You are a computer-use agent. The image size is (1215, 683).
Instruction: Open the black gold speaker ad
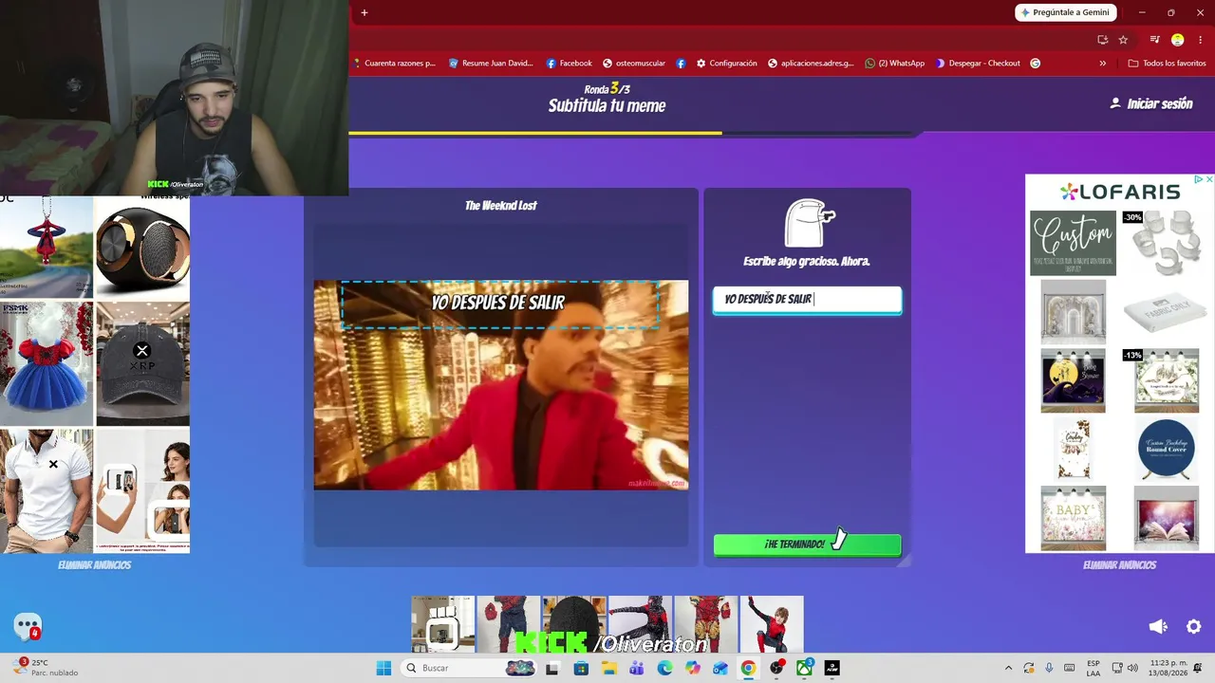142,247
